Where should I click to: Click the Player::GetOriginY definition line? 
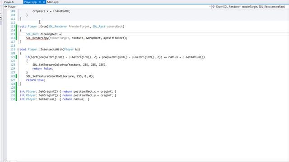click(x=68, y=95)
